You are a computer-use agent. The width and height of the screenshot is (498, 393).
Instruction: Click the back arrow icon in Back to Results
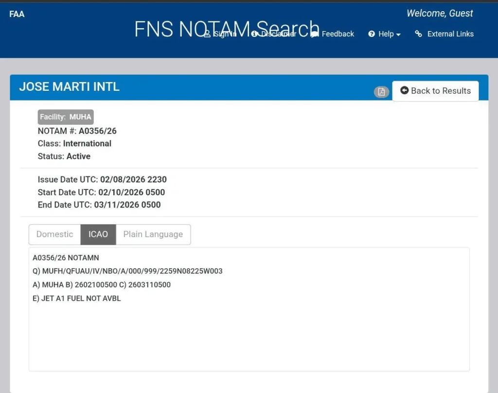[404, 91]
